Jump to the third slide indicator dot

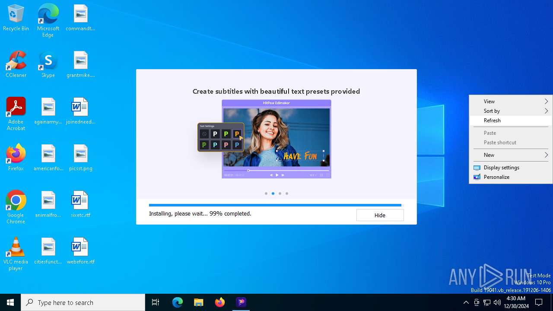pos(280,194)
